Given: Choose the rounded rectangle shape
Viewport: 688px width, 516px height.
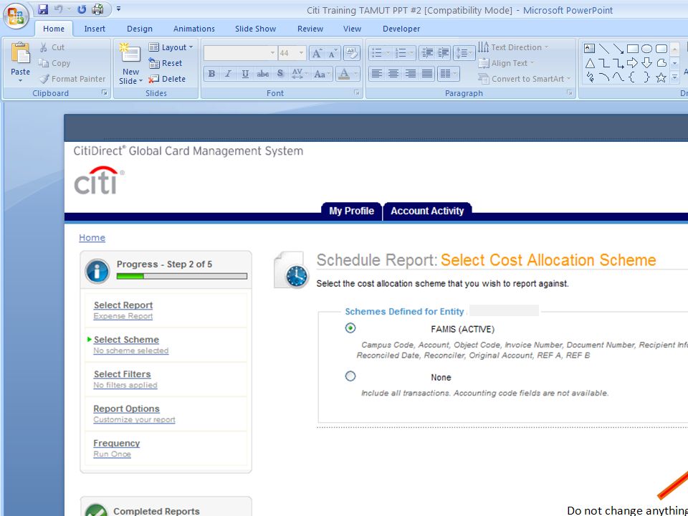Looking at the screenshot, I should (x=661, y=48).
